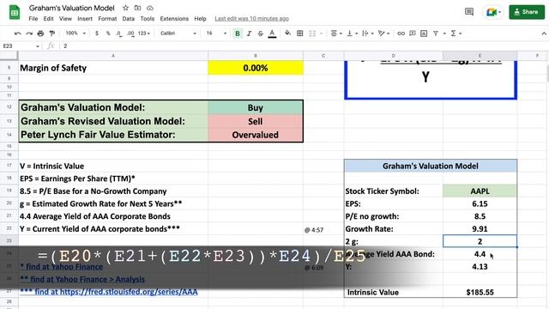
Task: Open the comment history icon
Action: click(469, 12)
